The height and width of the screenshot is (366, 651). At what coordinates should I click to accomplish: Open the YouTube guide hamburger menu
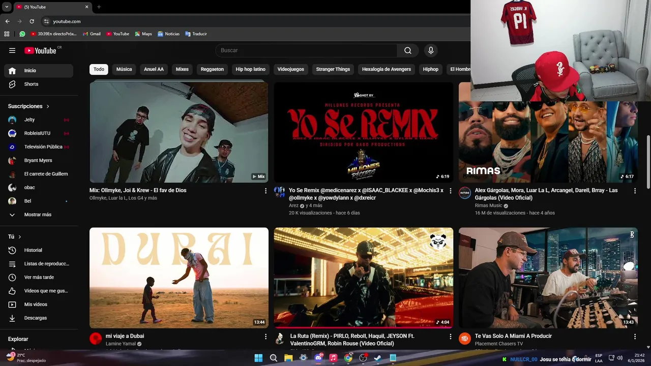[12, 50]
